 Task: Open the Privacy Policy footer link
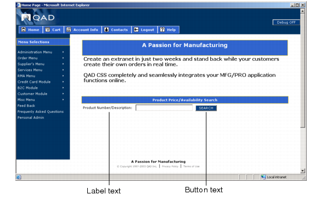coord(170,166)
